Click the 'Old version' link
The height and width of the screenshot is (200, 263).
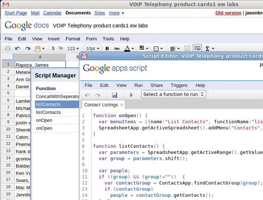(x=228, y=13)
